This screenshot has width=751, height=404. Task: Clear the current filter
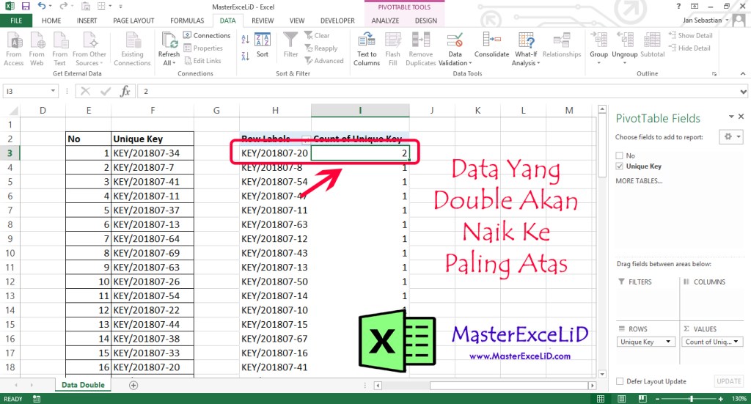tap(317, 35)
